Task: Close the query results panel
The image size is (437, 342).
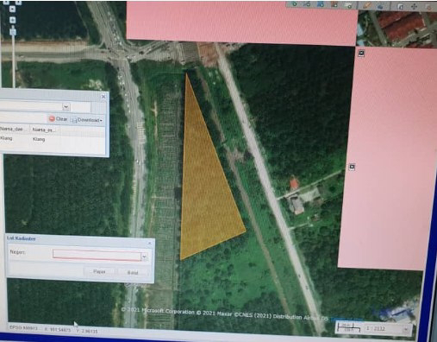Action: click(103, 97)
